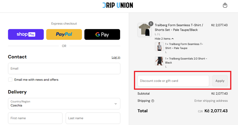The width and height of the screenshot is (238, 125).
Task: Open the shopping bag cart icon
Action: pos(225,5)
